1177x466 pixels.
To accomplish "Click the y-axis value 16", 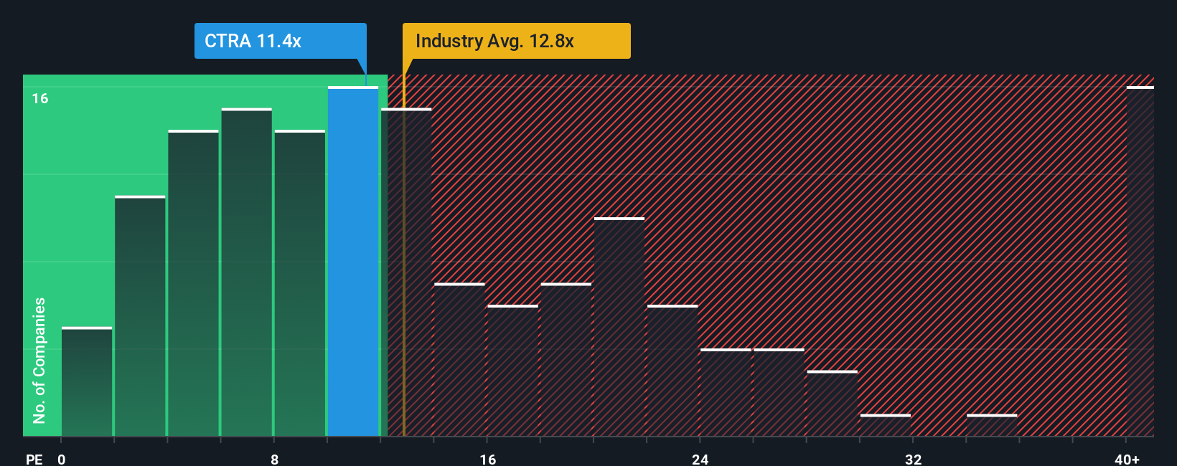I will click(x=40, y=98).
